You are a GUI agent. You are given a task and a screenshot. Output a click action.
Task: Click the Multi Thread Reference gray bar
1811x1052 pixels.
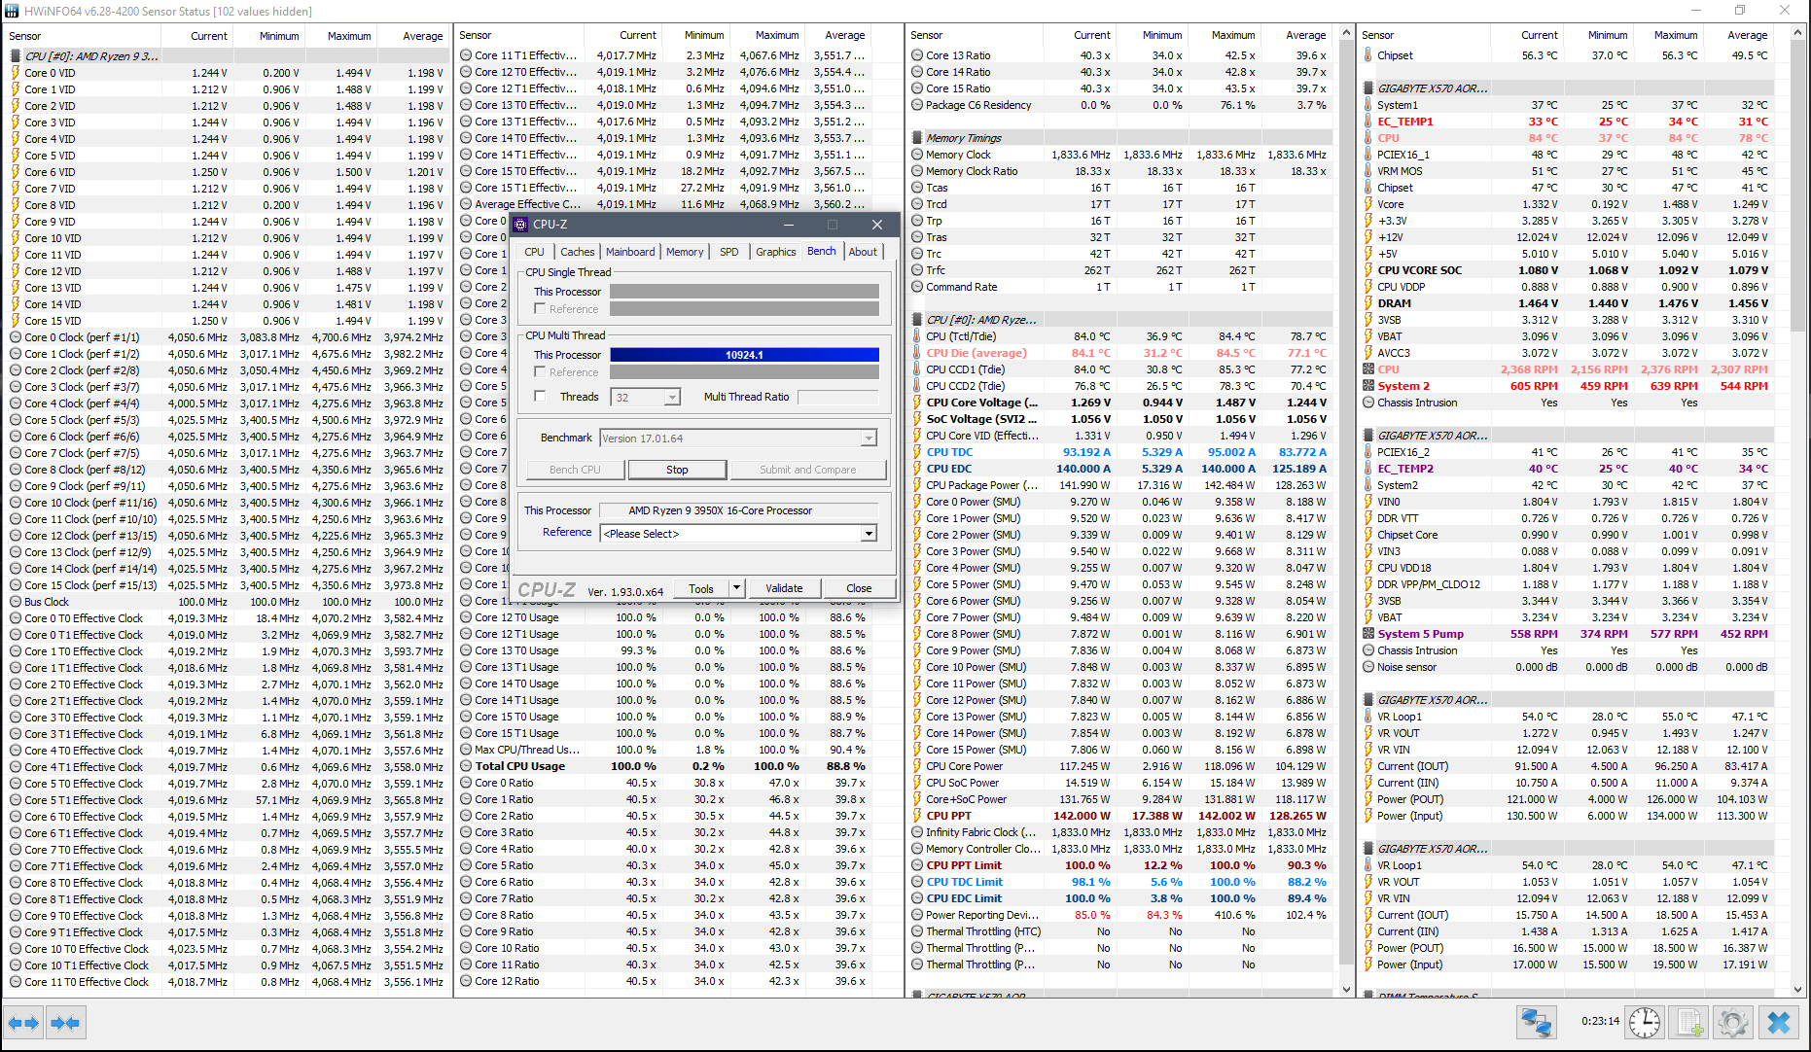point(744,371)
